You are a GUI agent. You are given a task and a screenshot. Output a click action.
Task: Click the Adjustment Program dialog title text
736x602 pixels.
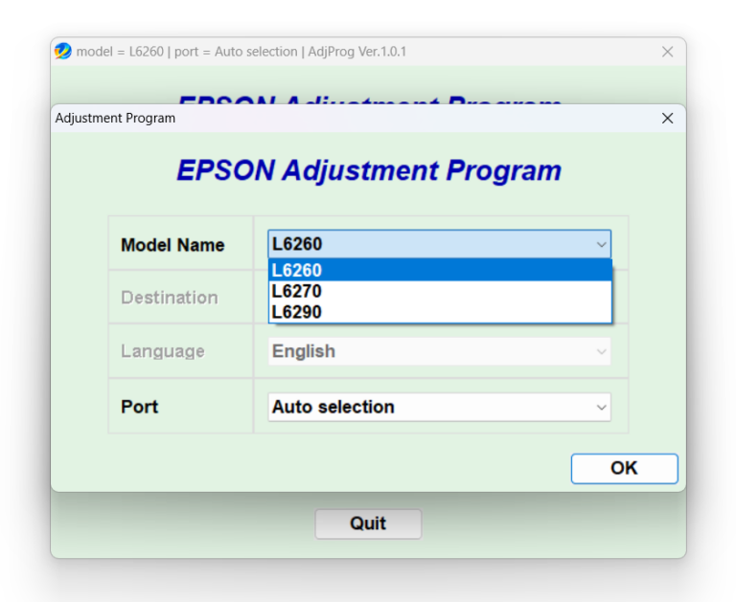click(x=115, y=118)
